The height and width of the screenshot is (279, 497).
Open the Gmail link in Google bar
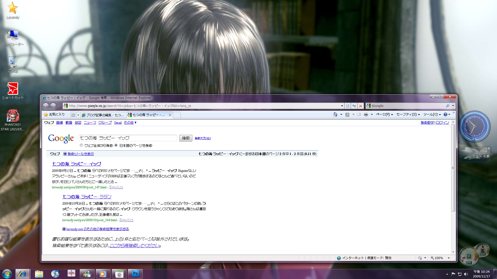118,123
